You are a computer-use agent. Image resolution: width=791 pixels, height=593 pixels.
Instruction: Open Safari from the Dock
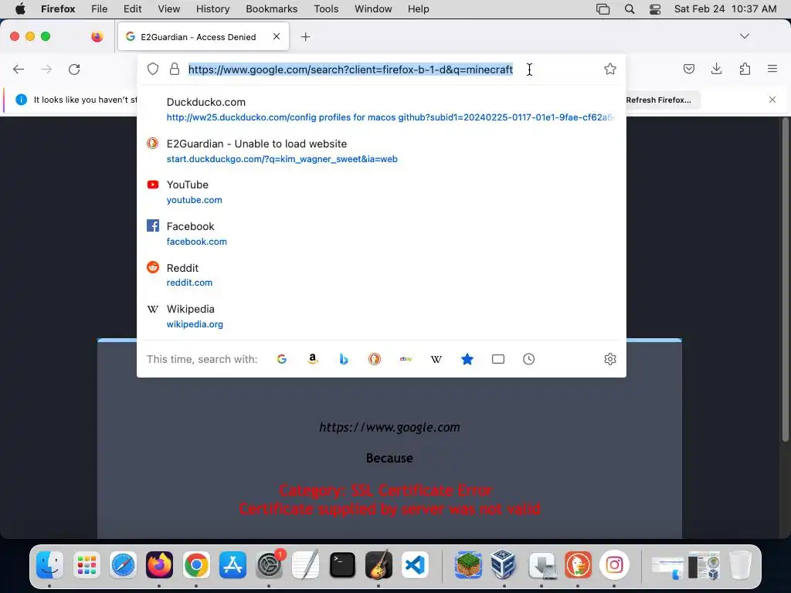123,564
